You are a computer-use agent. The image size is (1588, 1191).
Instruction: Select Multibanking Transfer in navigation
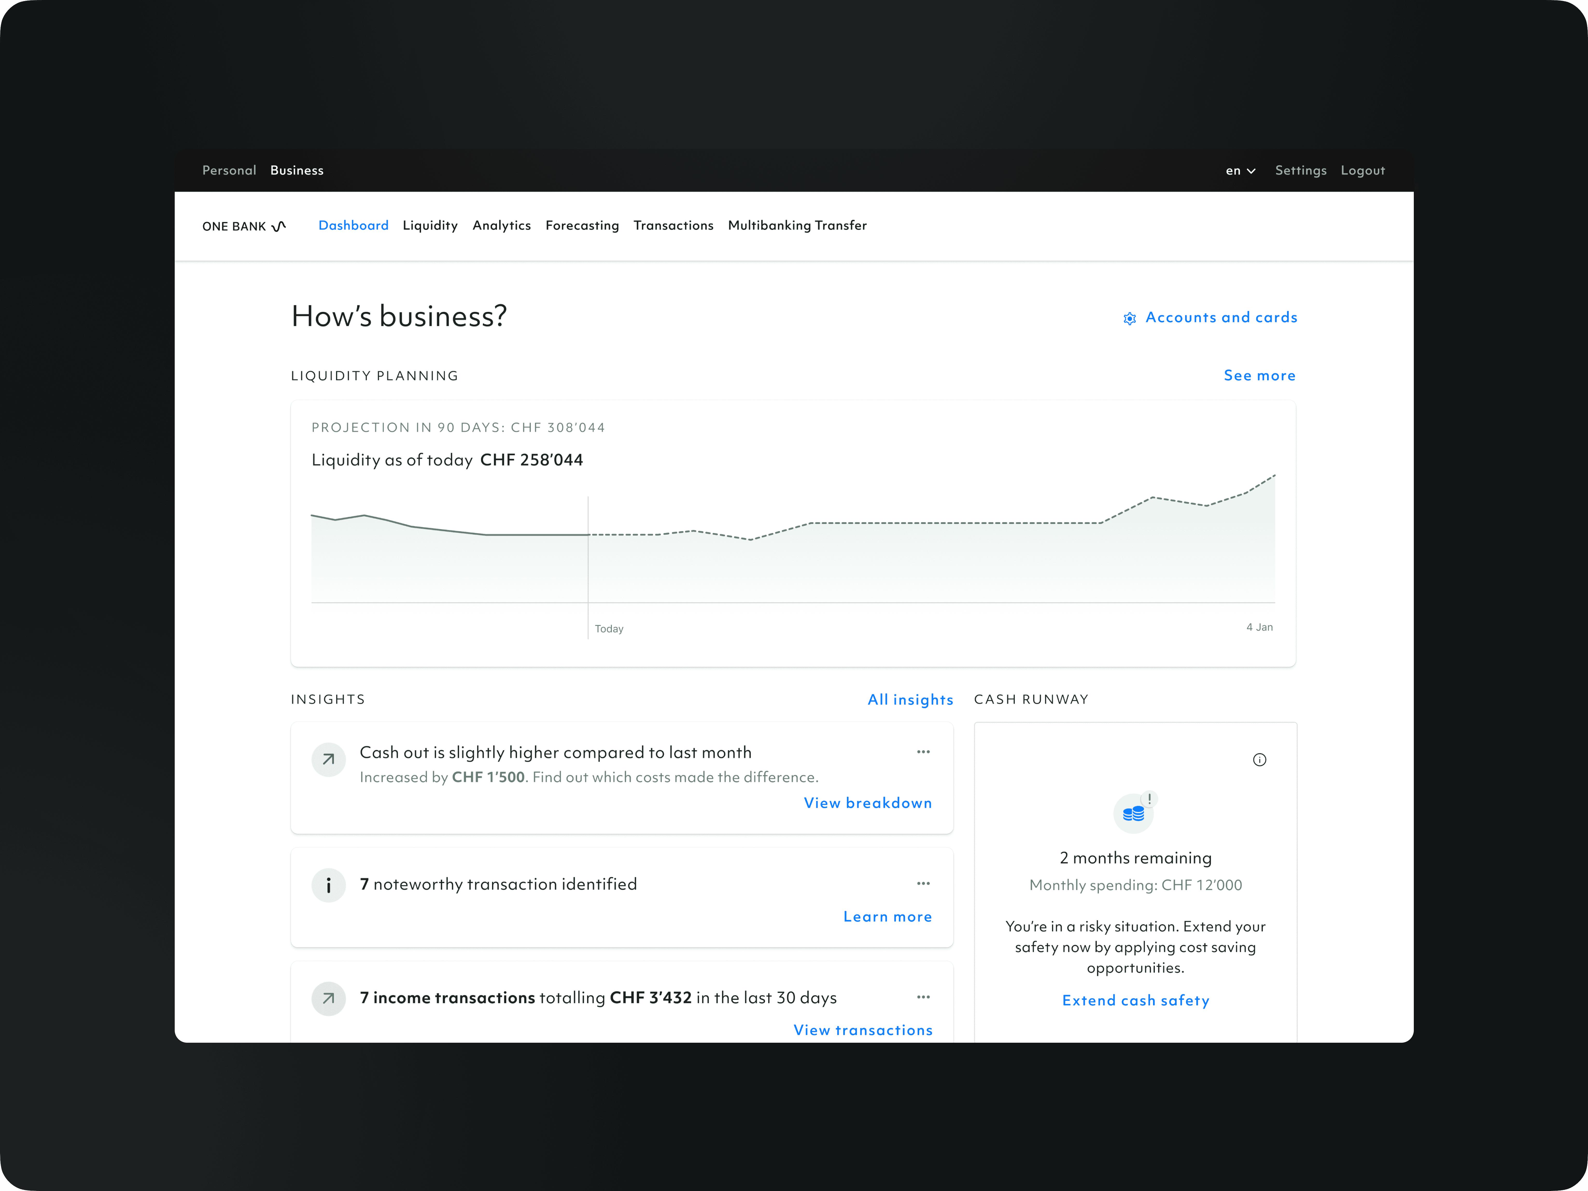tap(798, 226)
